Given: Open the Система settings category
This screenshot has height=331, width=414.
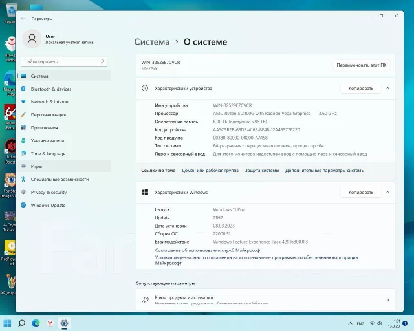Looking at the screenshot, I should 64,76.
